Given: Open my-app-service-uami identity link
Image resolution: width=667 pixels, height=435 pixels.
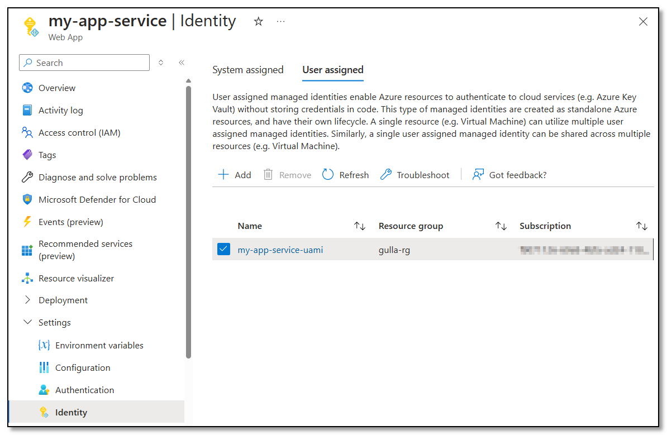Looking at the screenshot, I should (280, 250).
